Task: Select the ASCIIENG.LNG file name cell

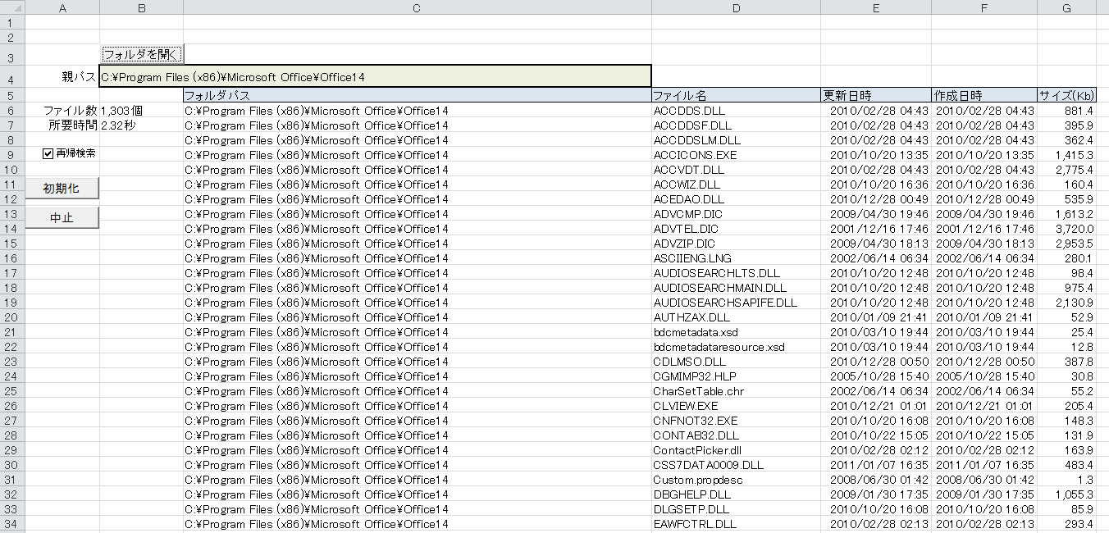Action: click(736, 257)
